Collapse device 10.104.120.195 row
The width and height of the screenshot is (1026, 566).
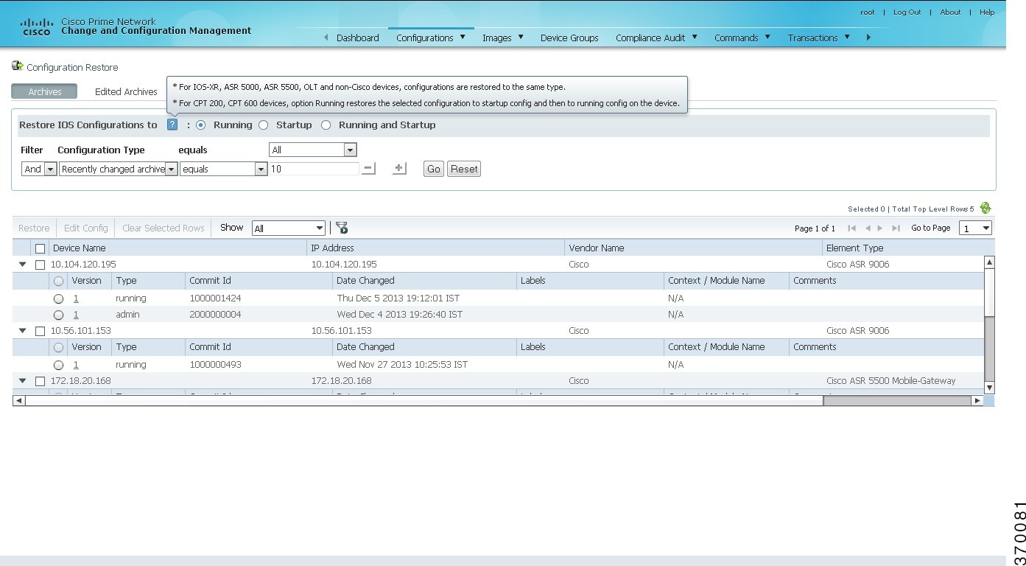(22, 265)
